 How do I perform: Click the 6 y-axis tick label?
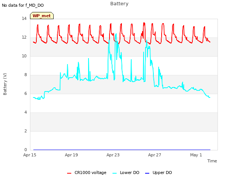point(25,94)
